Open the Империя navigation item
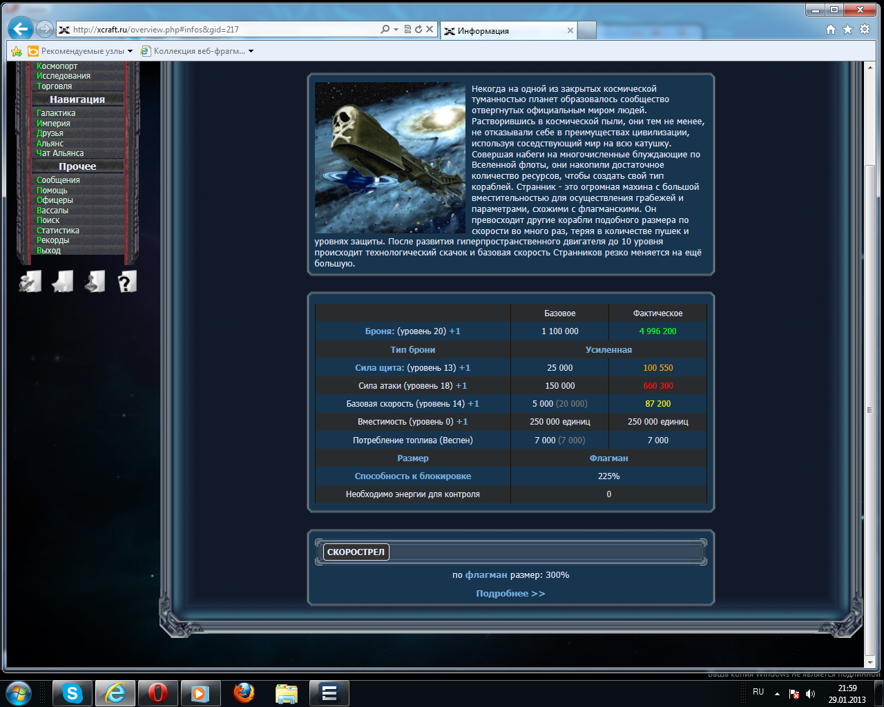Viewport: 884px width, 707px height. (x=53, y=124)
